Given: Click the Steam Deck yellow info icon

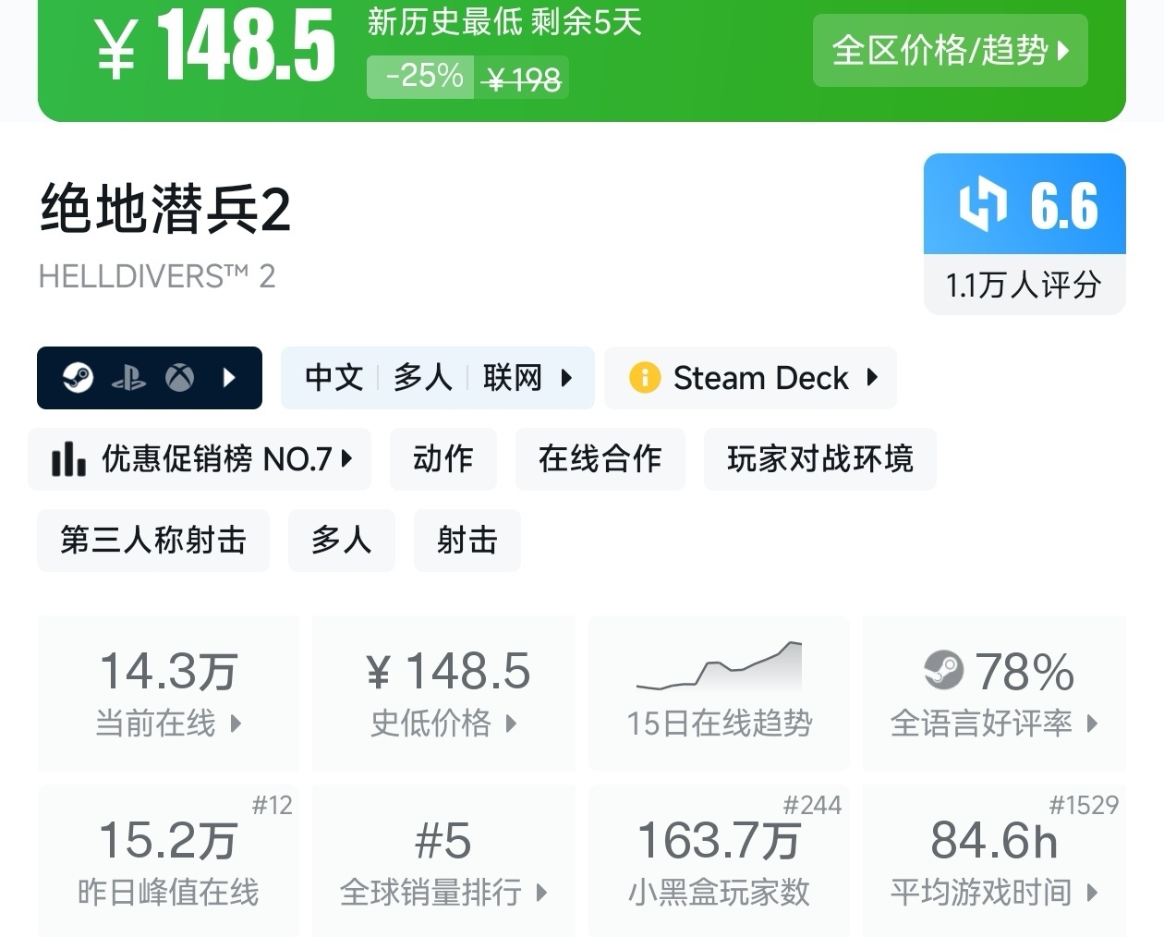Looking at the screenshot, I should coord(644,378).
